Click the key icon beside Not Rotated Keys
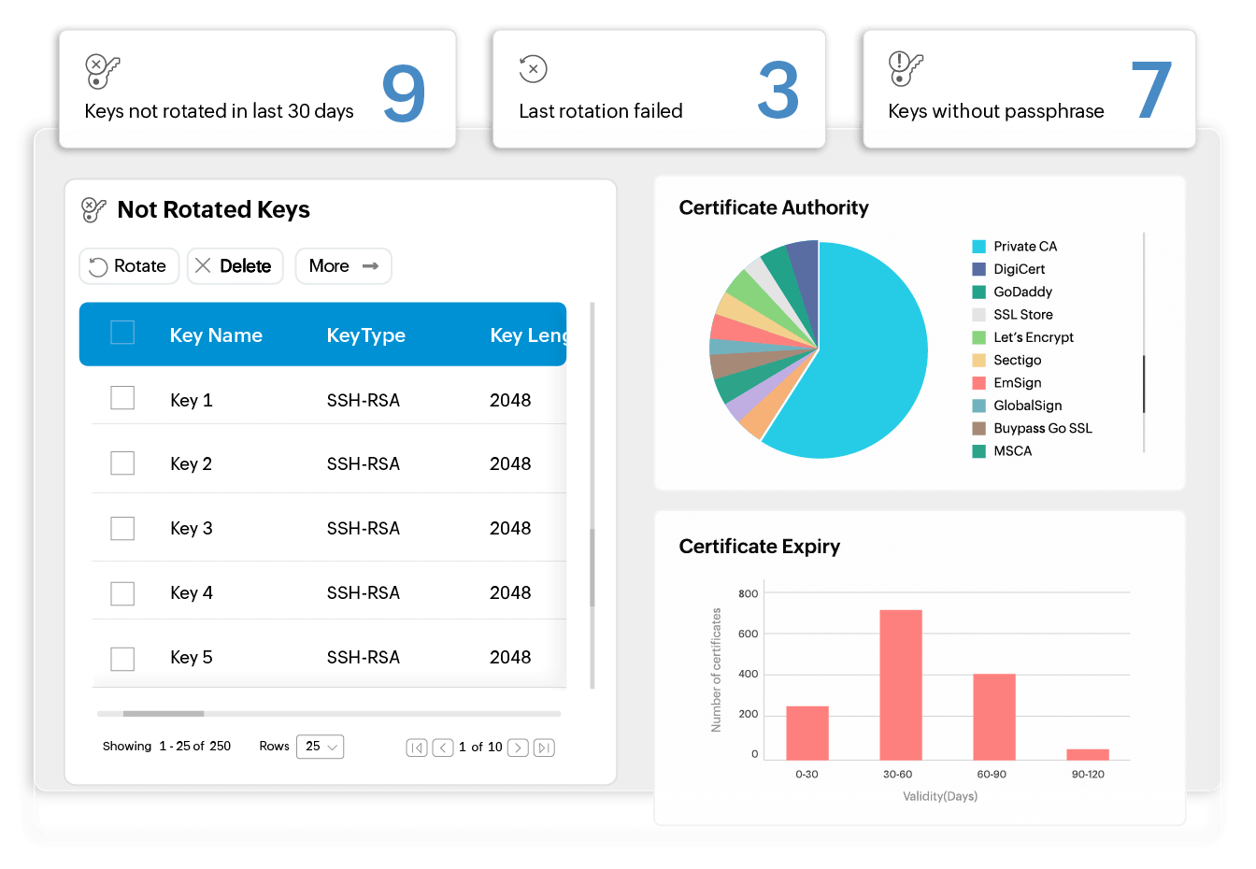This screenshot has width=1256, height=869. pos(93,209)
